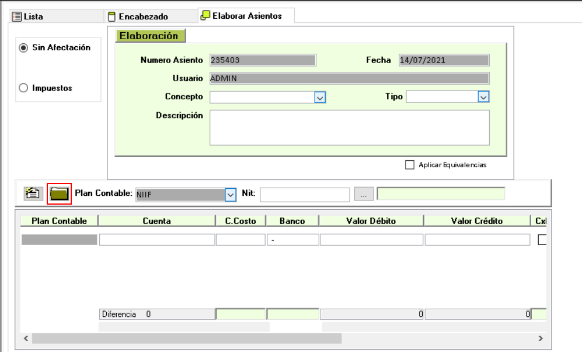This screenshot has height=352, width=582.
Task: Open the Plan Contable NIIF dropdown
Action: tap(231, 195)
